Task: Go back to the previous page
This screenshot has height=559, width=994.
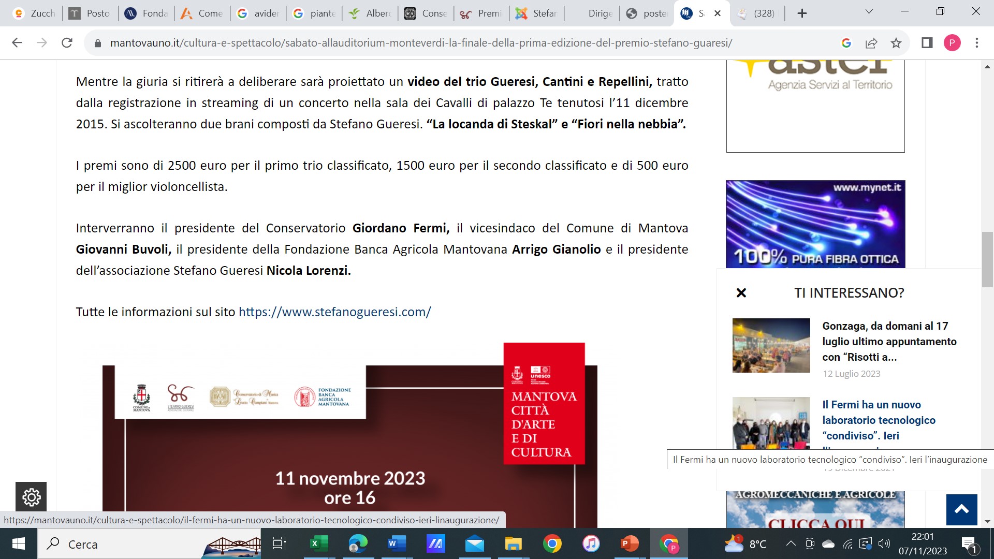Action: tap(17, 43)
